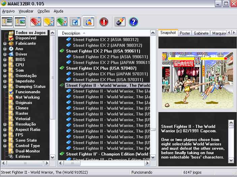Expand the Dumping Status tree node

(x=5, y=86)
